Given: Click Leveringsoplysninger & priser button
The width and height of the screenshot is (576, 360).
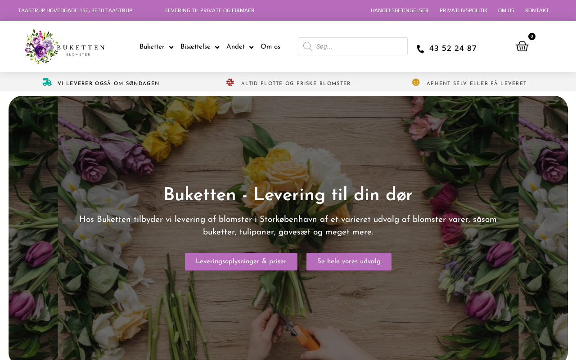Looking at the screenshot, I should [241, 261].
